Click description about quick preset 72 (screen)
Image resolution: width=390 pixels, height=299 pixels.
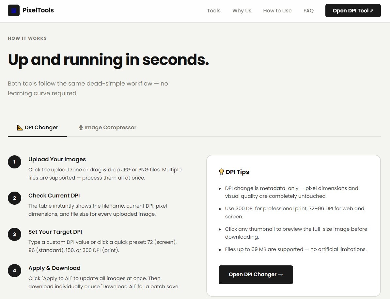102,246
